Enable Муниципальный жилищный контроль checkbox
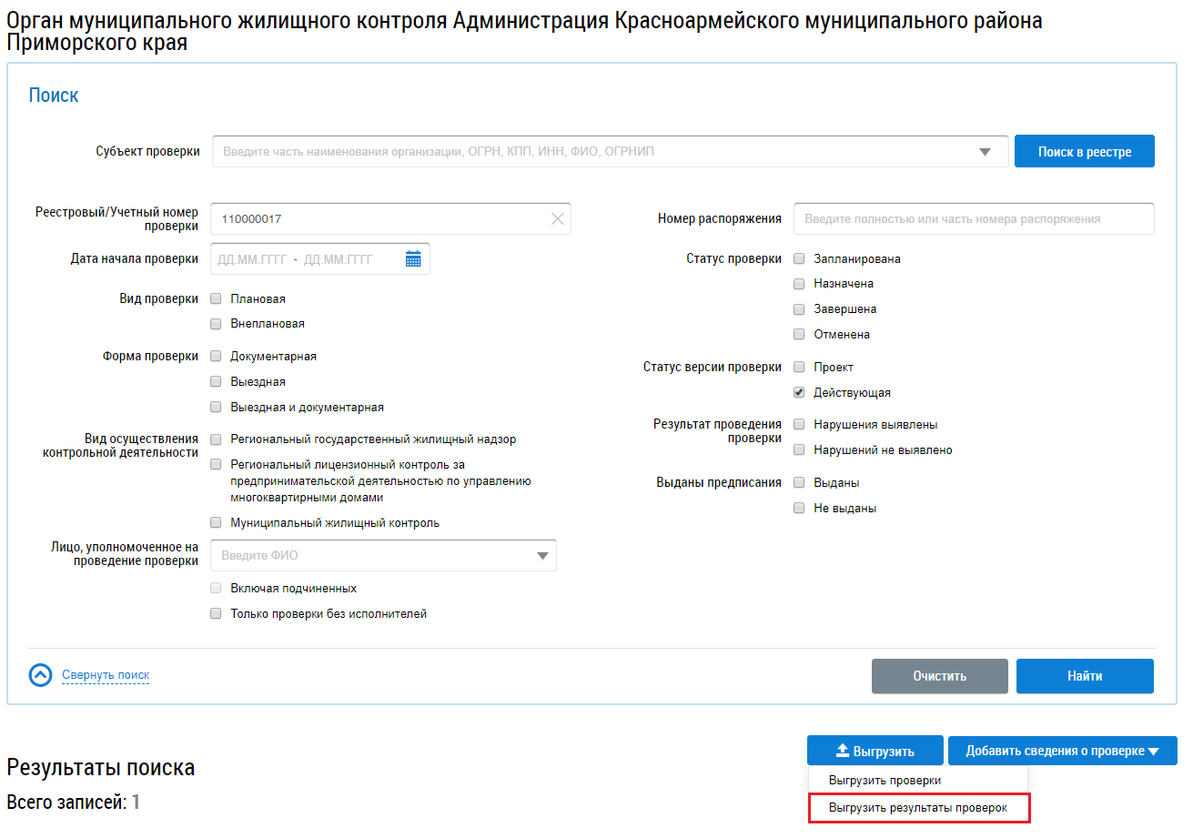The width and height of the screenshot is (1193, 838). [x=216, y=523]
